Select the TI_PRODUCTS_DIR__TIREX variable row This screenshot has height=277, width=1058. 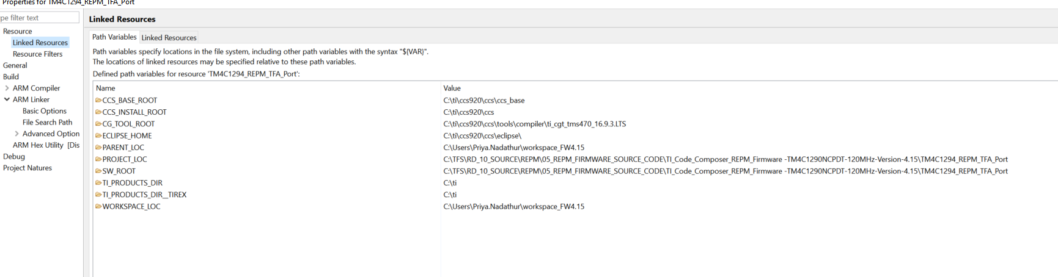(x=144, y=195)
